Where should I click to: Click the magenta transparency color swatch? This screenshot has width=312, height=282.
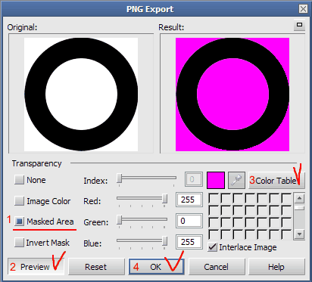(216, 180)
